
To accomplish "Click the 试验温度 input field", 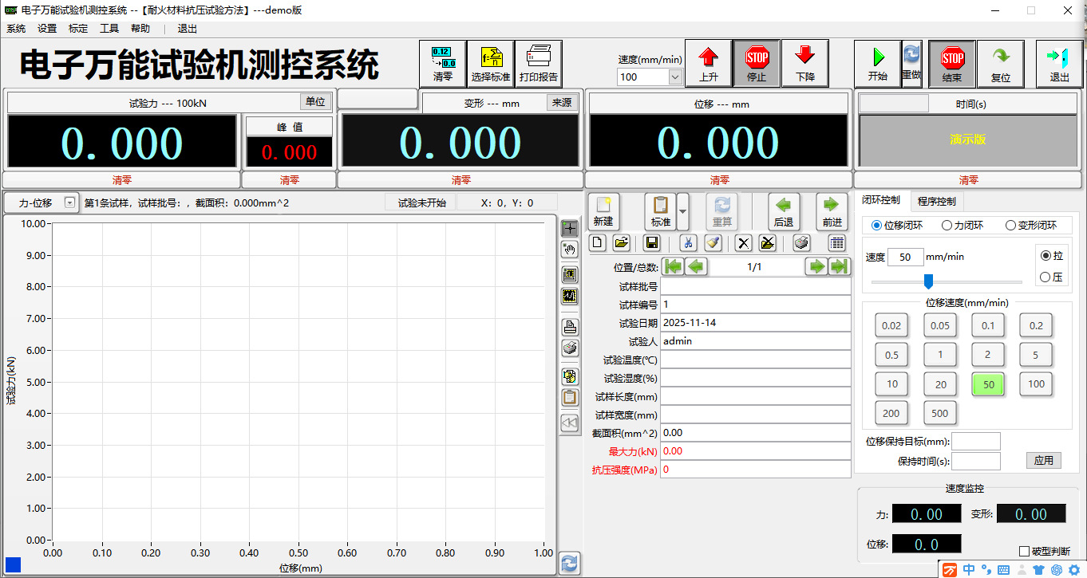I will [756, 360].
